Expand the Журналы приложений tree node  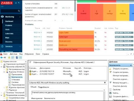(x=4, y=88)
